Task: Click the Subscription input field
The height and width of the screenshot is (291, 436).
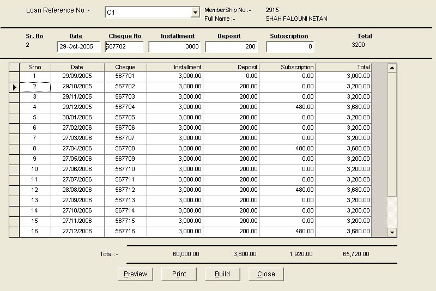Action: 290,47
